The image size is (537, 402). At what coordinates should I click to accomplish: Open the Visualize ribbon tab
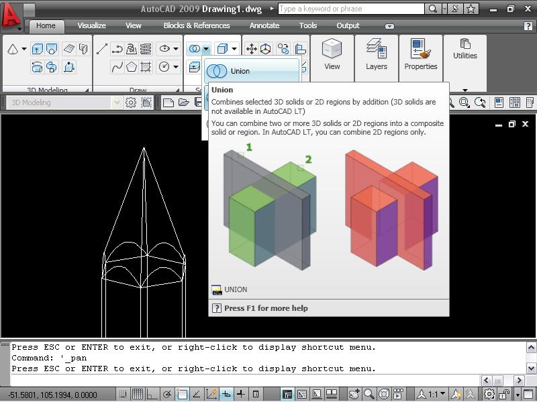[91, 25]
